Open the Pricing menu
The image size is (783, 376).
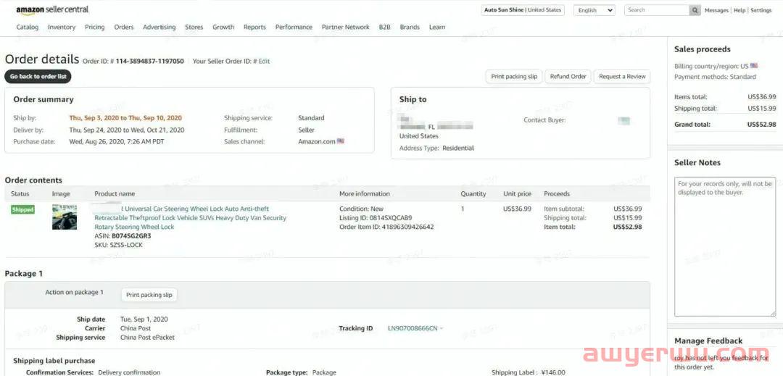pos(94,27)
